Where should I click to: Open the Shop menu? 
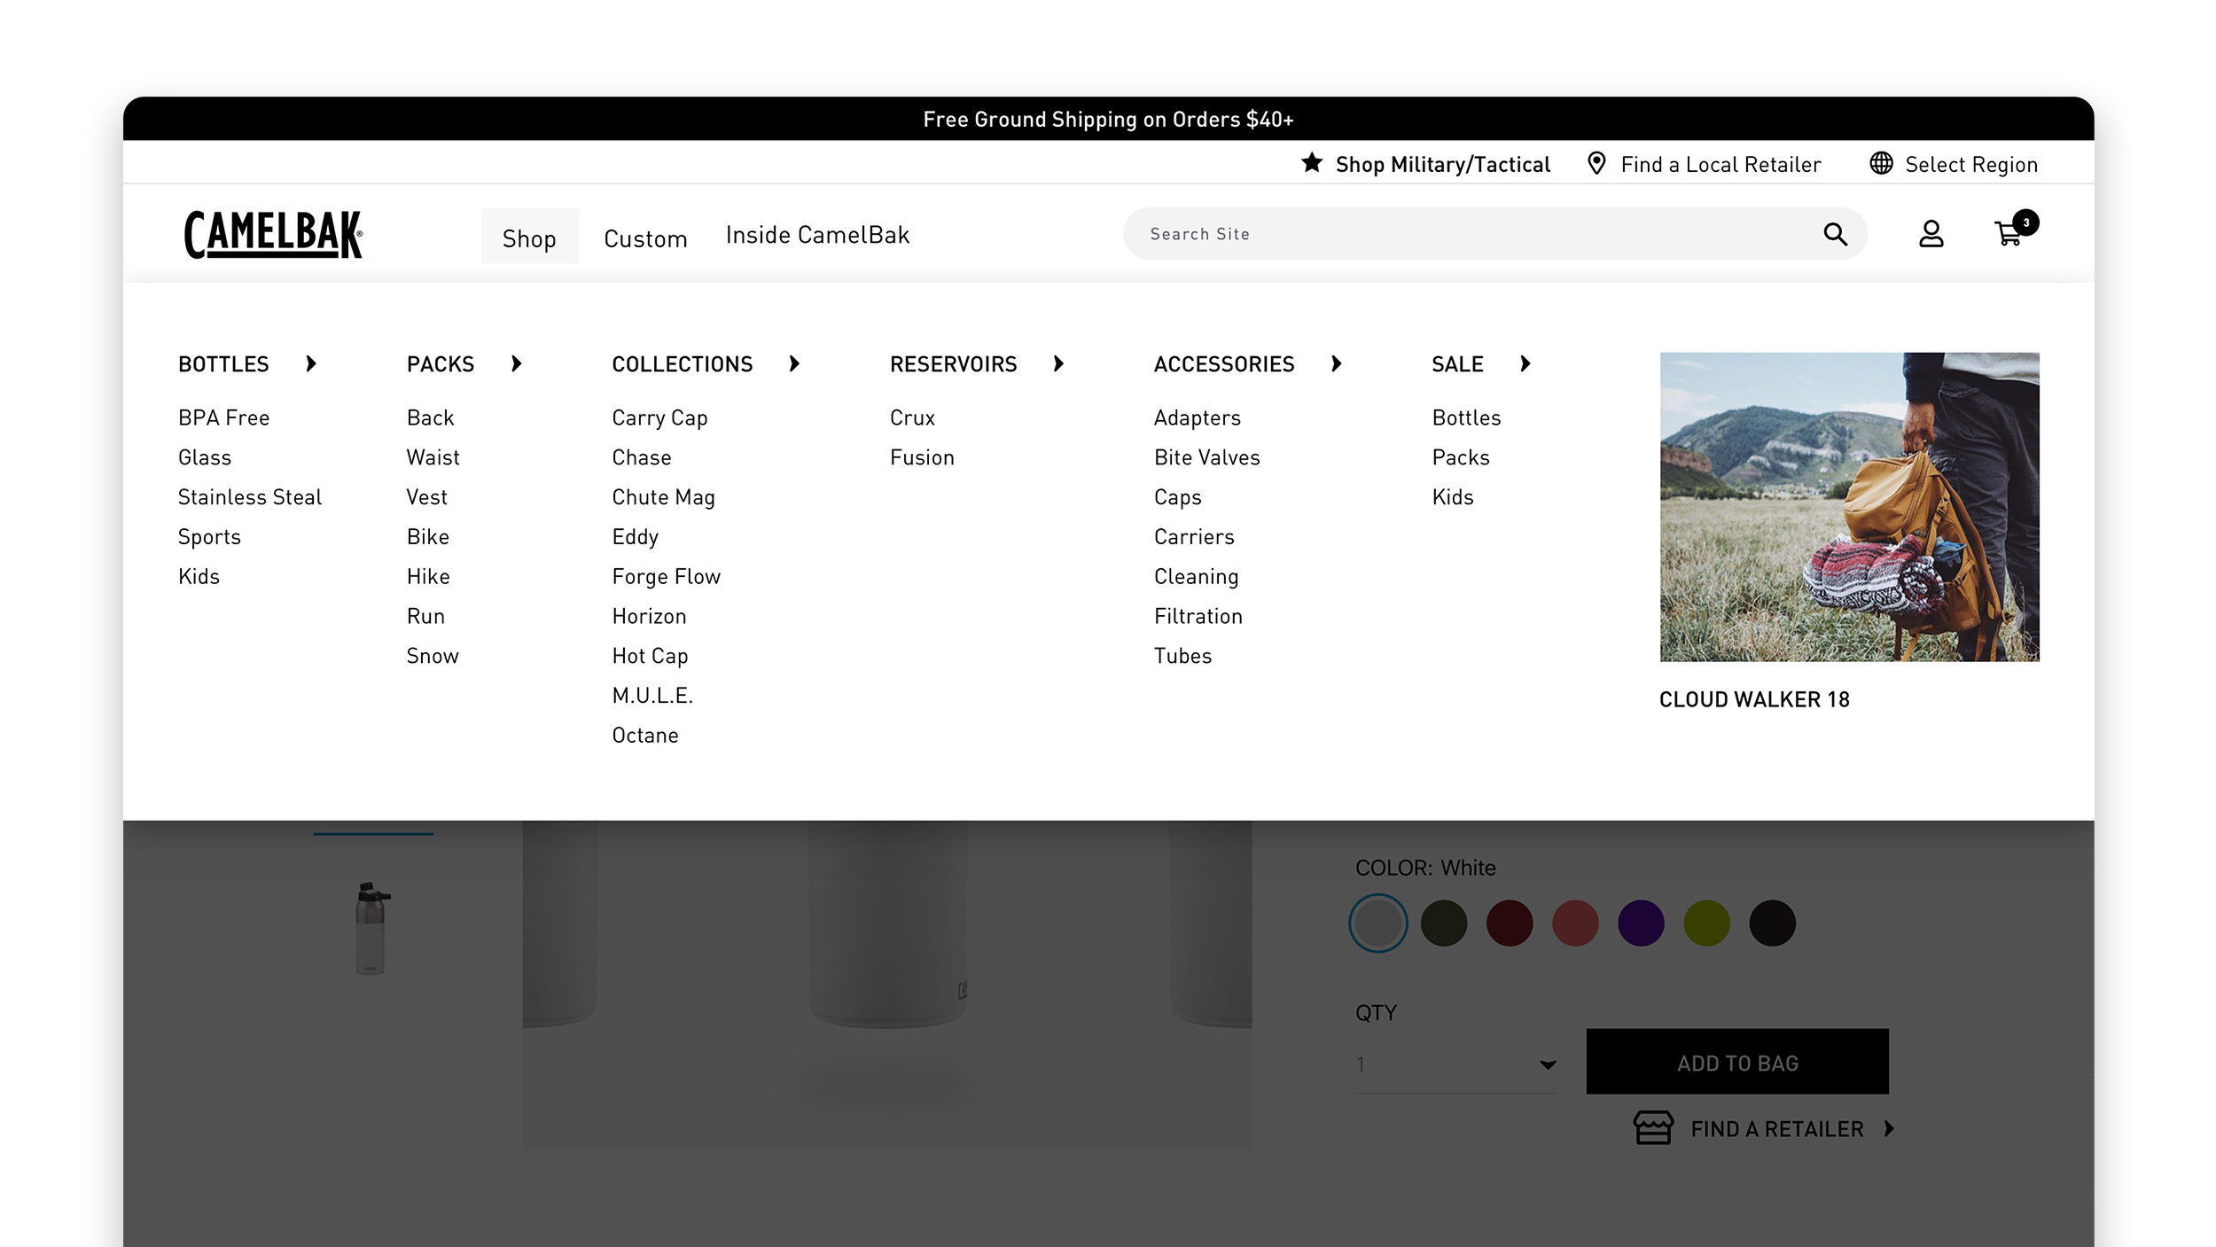tap(529, 238)
